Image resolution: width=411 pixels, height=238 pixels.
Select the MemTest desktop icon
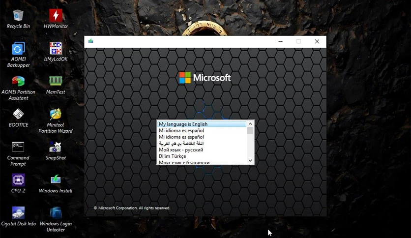[x=56, y=85]
